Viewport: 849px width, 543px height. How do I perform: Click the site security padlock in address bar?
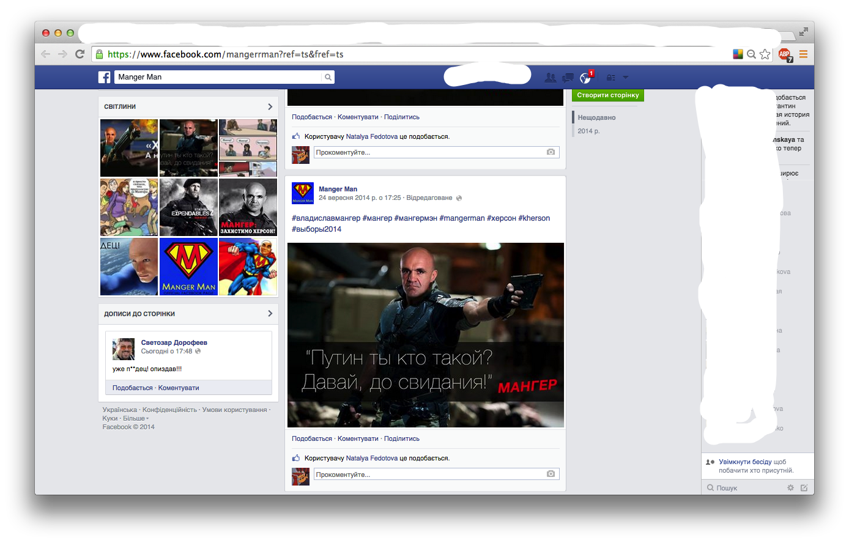pos(99,54)
